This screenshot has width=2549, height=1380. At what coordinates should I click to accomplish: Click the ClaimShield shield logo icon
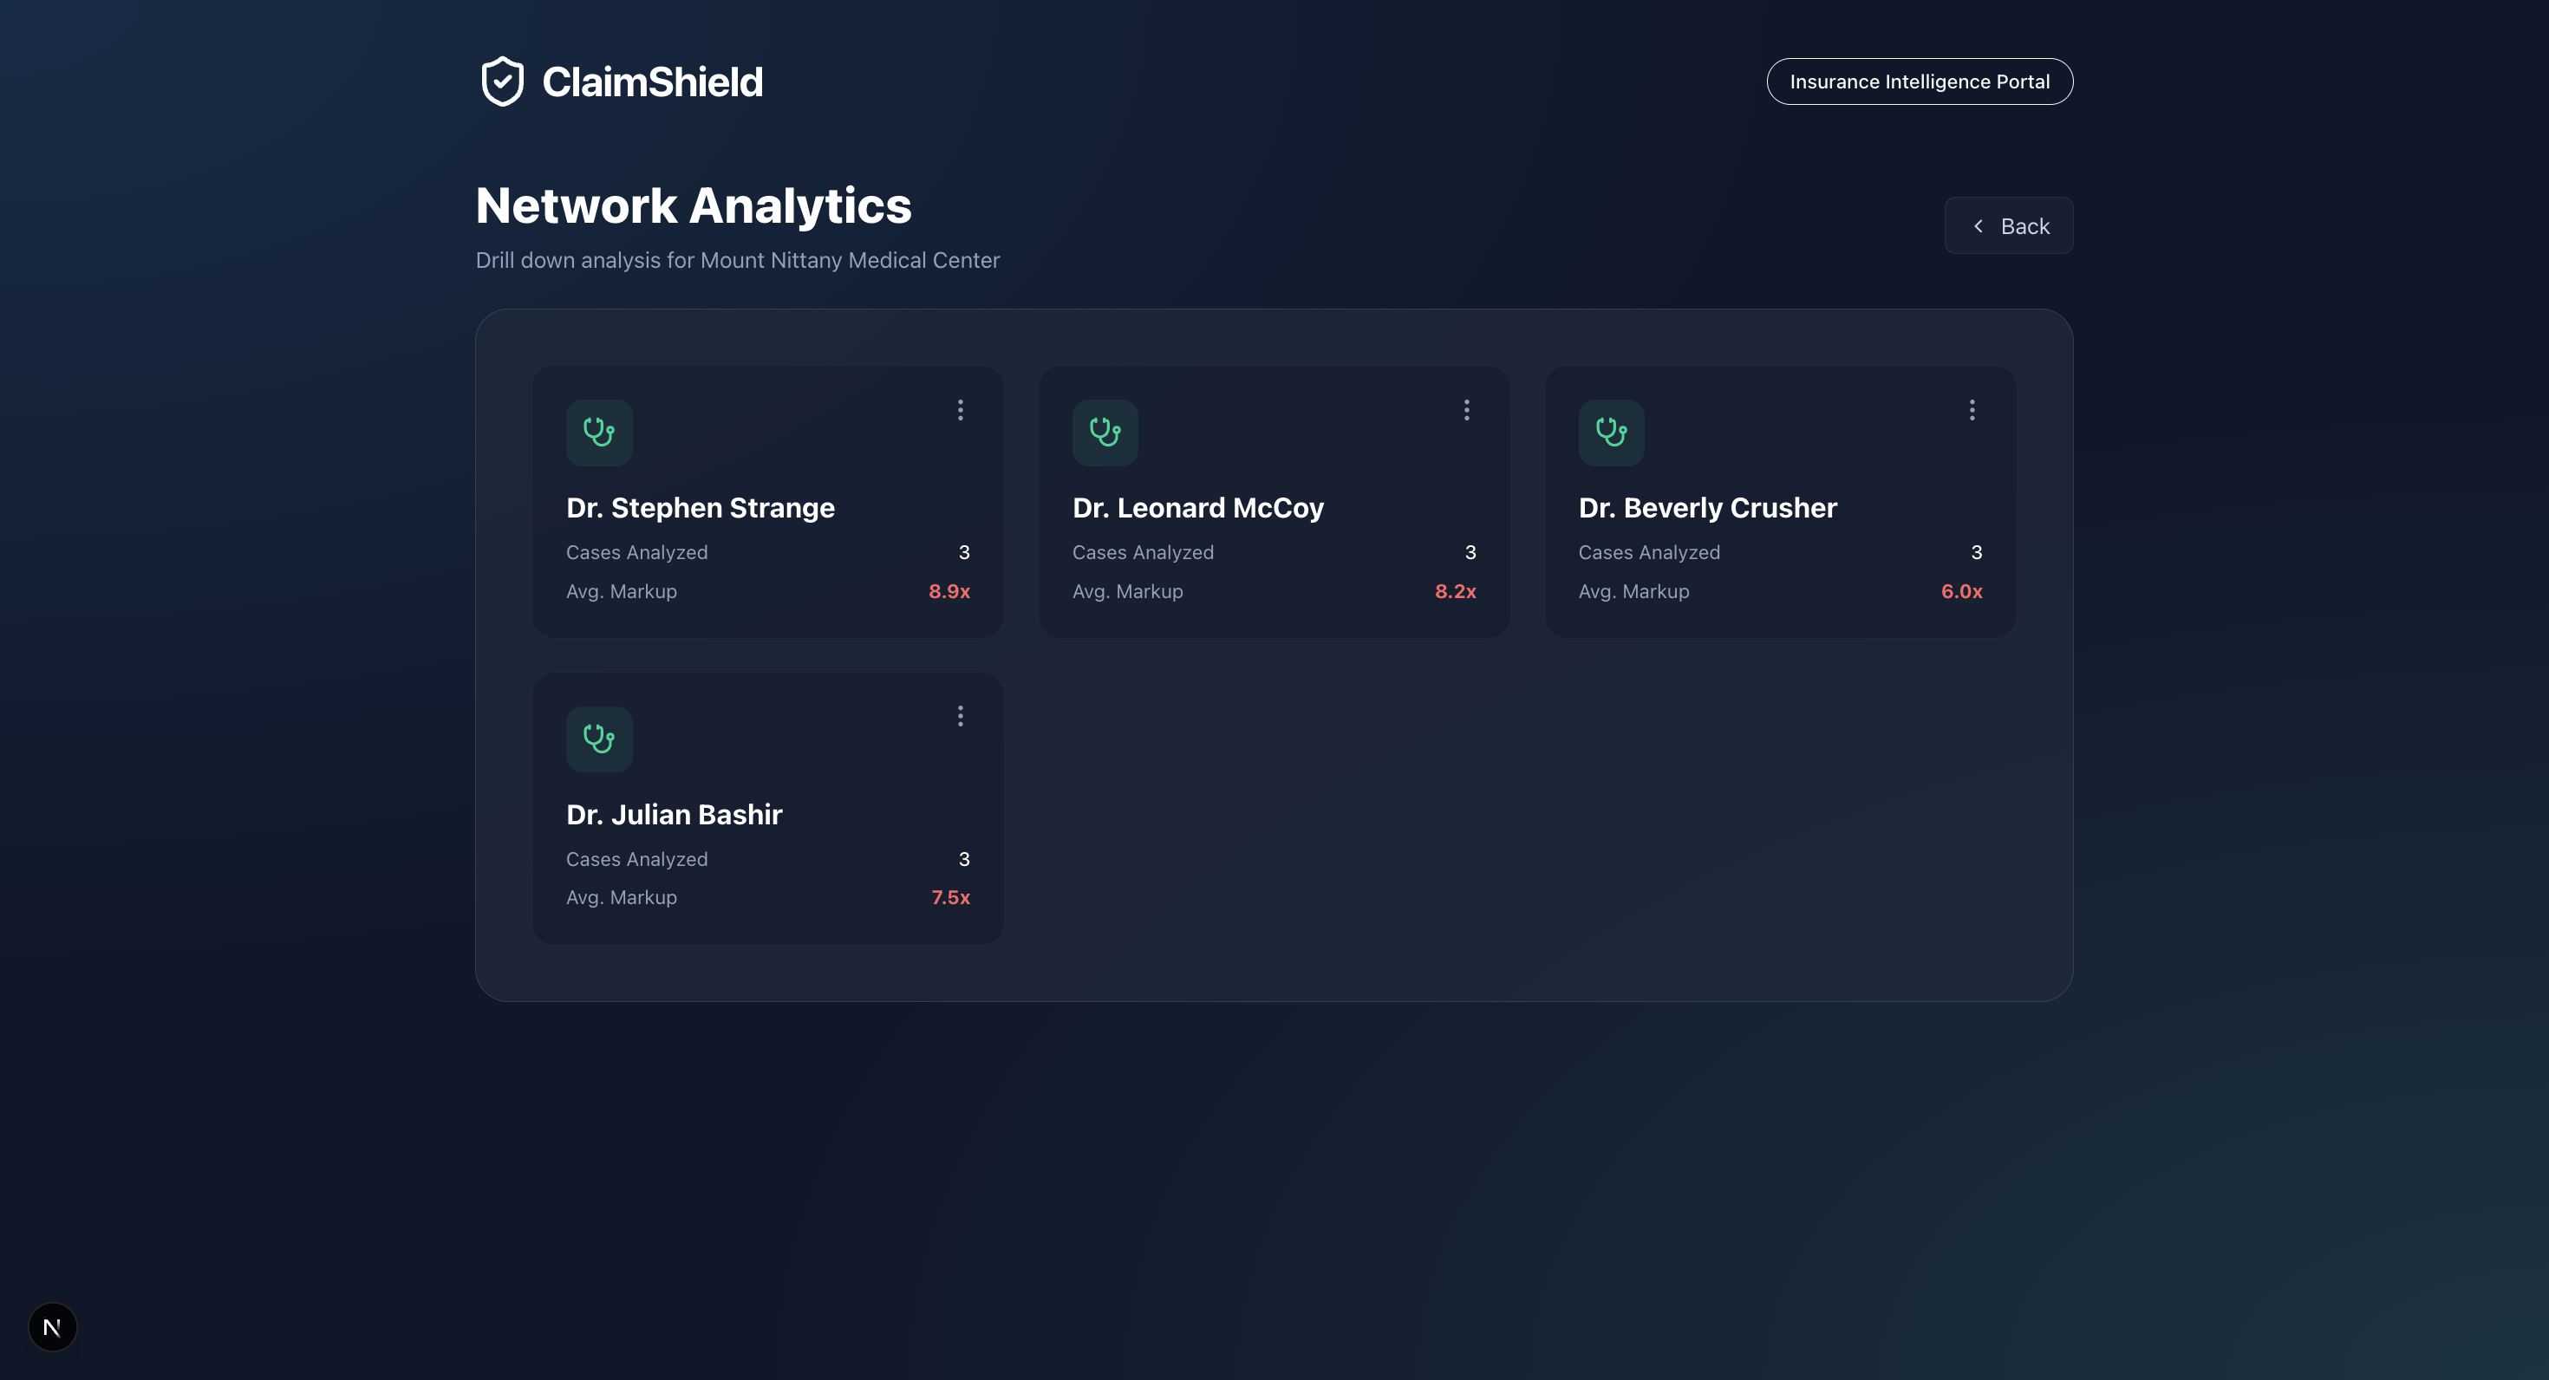click(x=502, y=81)
